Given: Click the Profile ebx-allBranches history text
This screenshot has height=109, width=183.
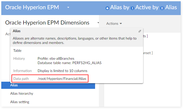Looking at the screenshot, I should [x=56, y=58].
